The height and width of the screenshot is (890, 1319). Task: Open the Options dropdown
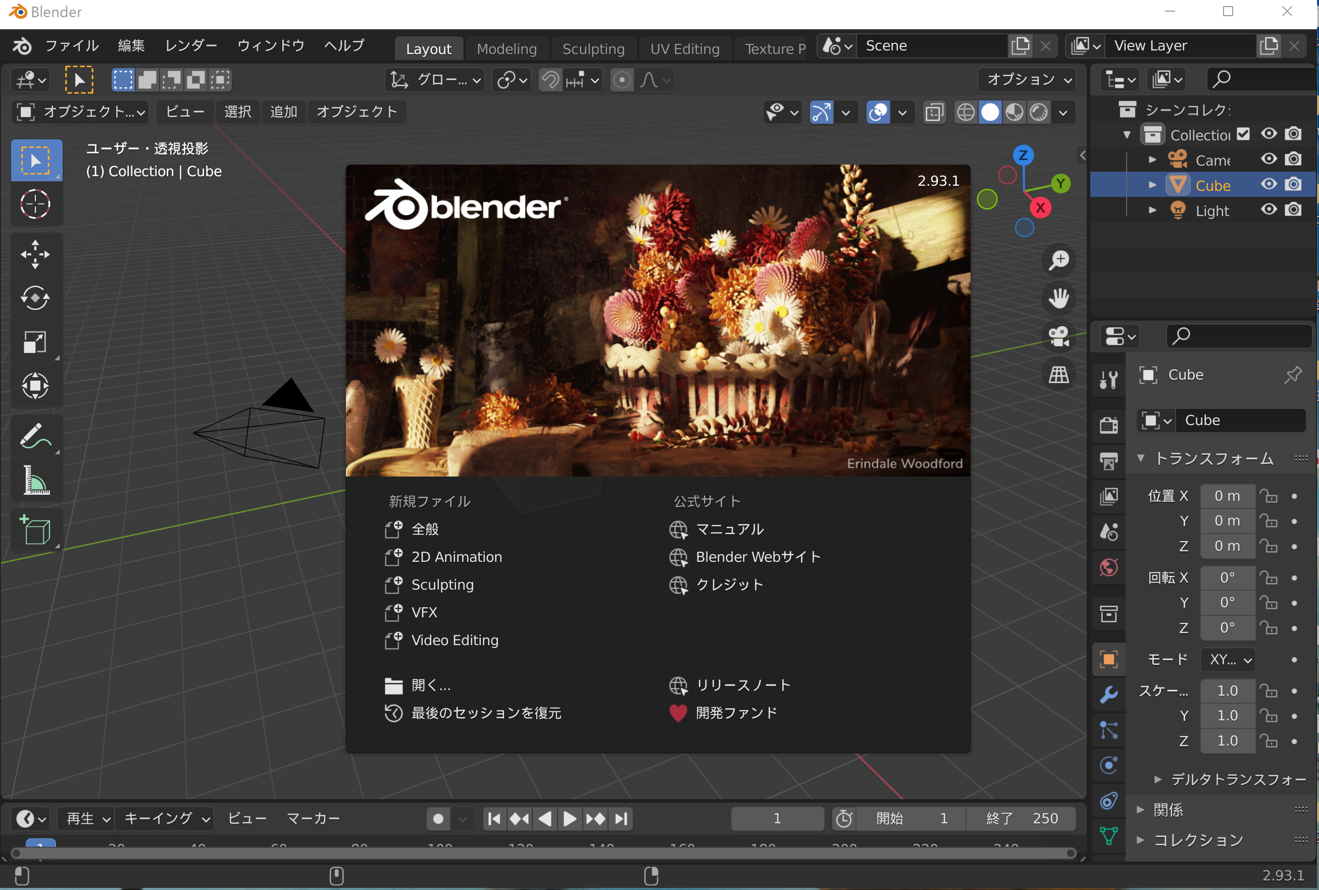pyautogui.click(x=1027, y=80)
